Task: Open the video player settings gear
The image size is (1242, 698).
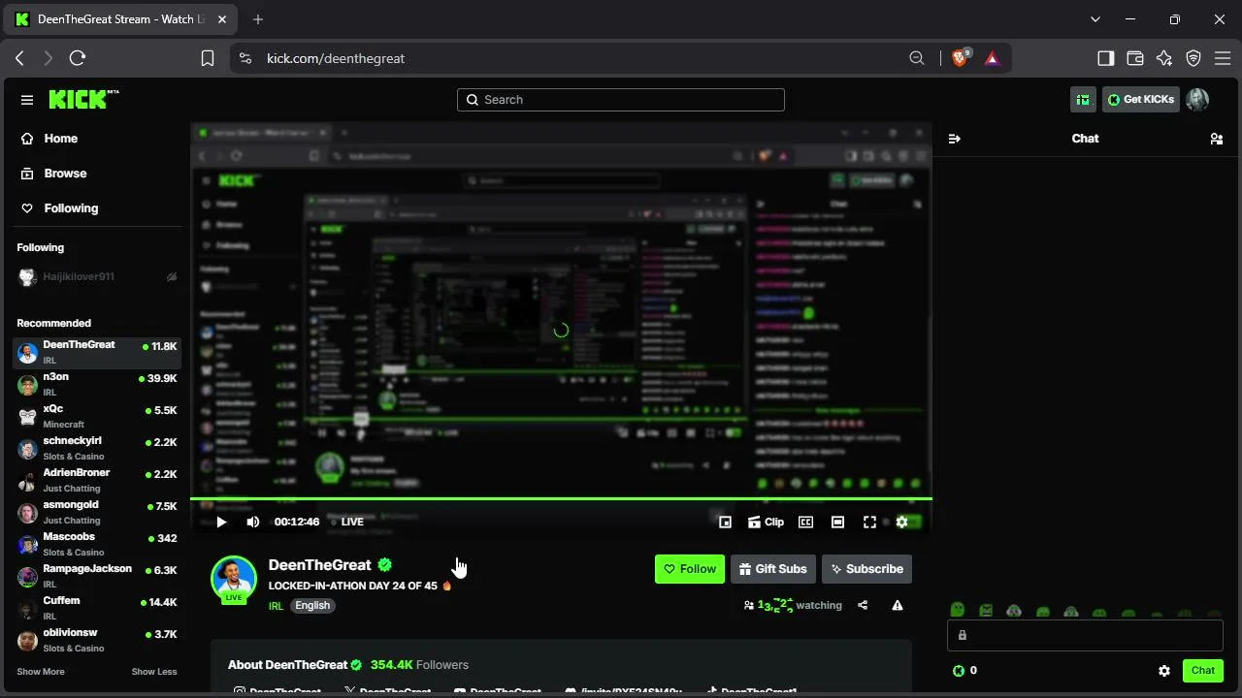Action: [901, 522]
